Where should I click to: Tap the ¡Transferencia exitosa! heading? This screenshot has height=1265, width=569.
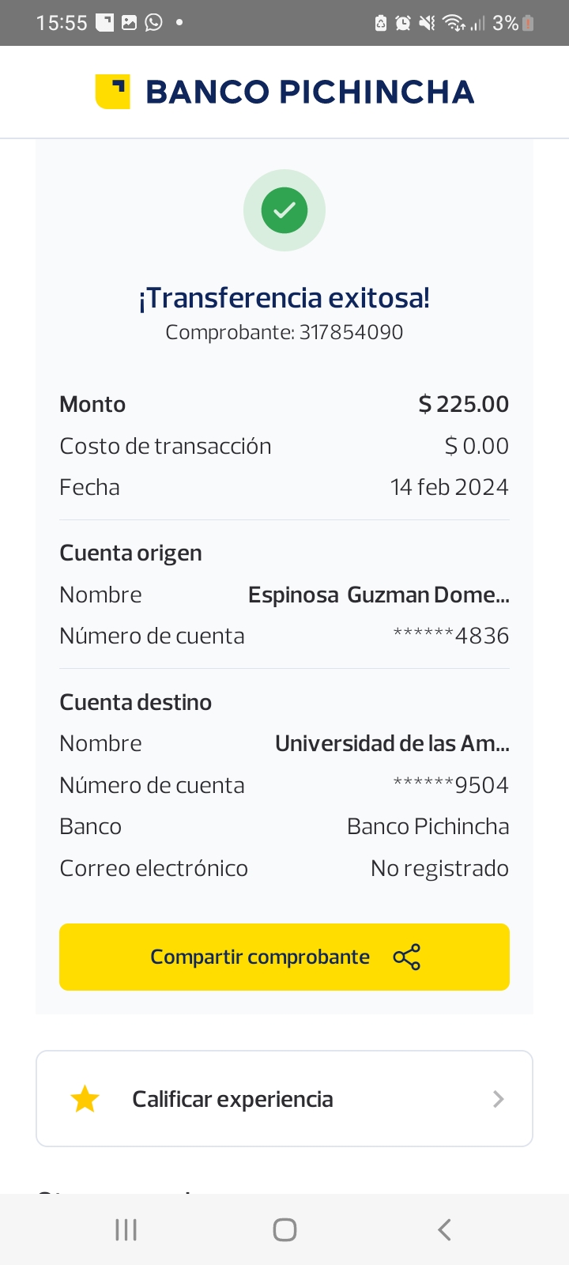pyautogui.click(x=284, y=298)
